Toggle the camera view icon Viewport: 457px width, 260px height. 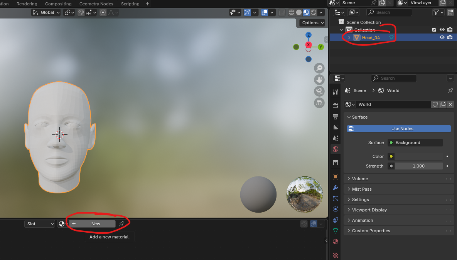319,91
